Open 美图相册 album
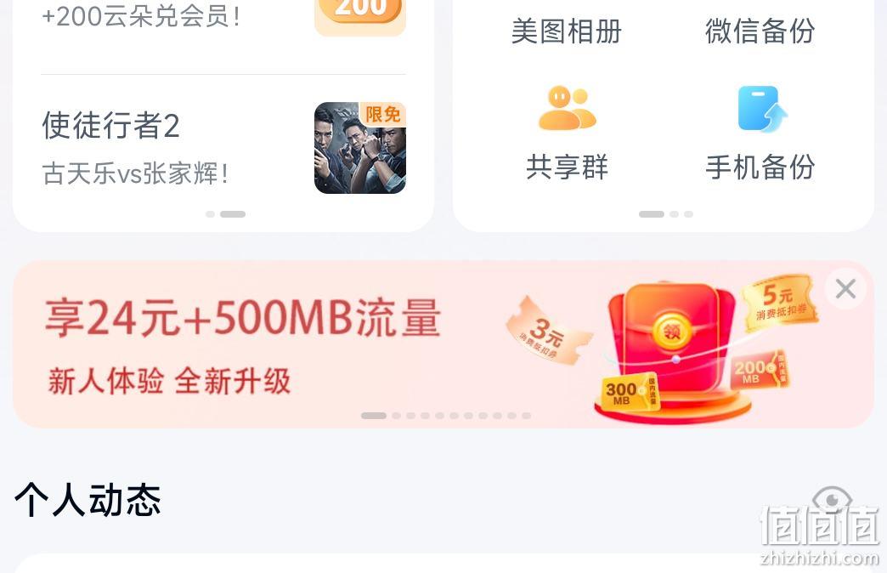The image size is (887, 573). pyautogui.click(x=566, y=31)
